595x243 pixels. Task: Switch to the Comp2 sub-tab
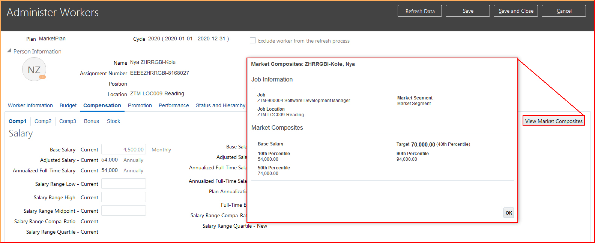coord(43,121)
